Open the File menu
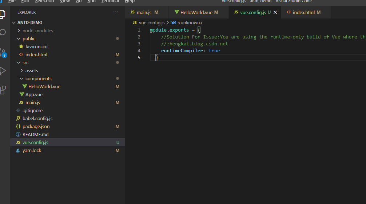This screenshot has height=204, width=366. pyautogui.click(x=12, y=1)
